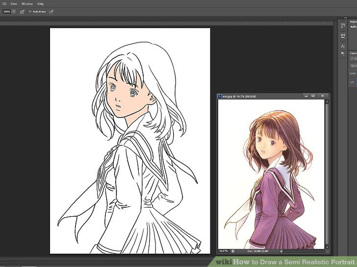This screenshot has width=357, height=267.
Task: Maximize the iori.jpg document window
Action: point(313,96)
